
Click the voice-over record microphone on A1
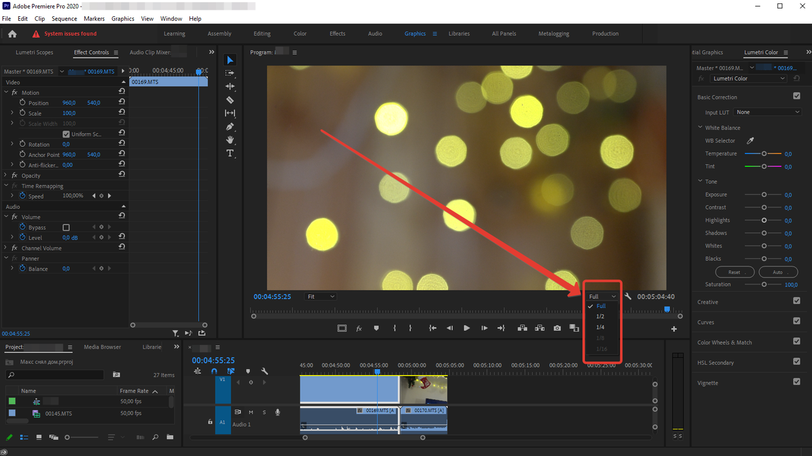pos(277,412)
